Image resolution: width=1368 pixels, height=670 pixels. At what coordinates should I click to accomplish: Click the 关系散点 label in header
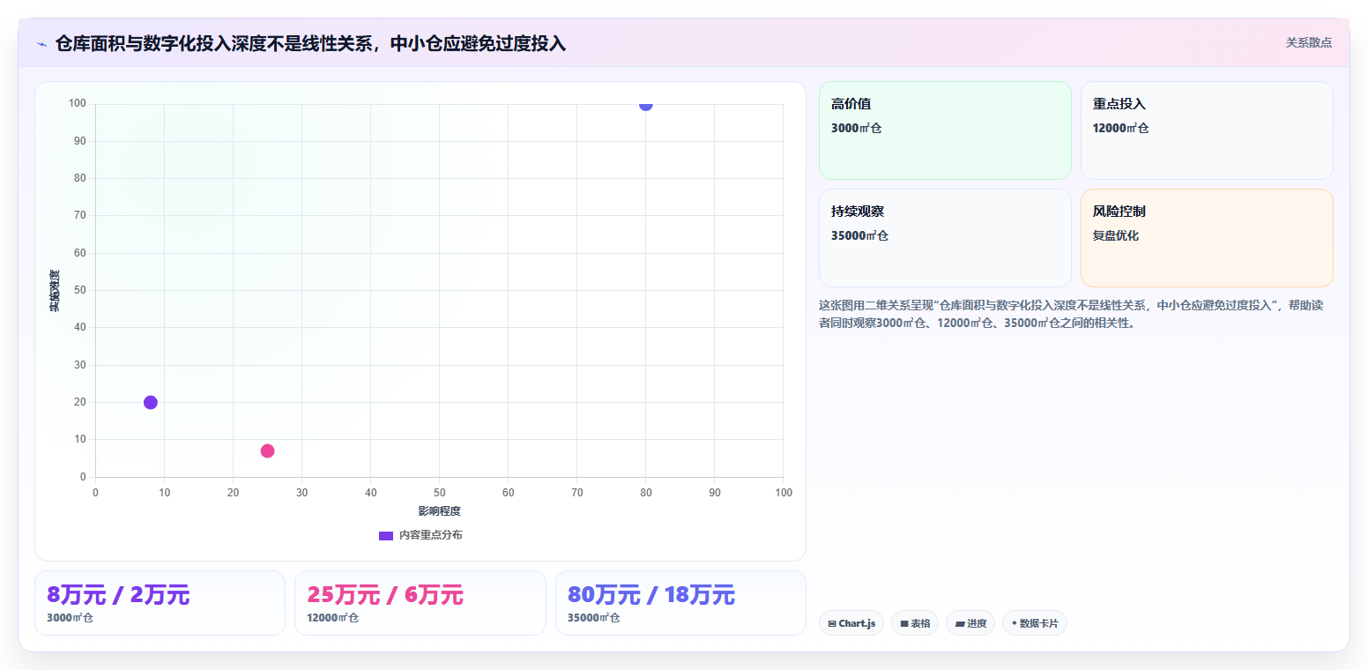click(1308, 42)
